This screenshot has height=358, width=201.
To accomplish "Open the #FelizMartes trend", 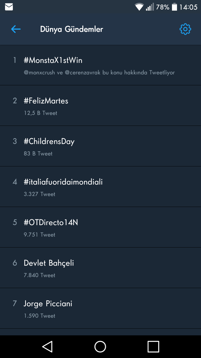I will [46, 101].
